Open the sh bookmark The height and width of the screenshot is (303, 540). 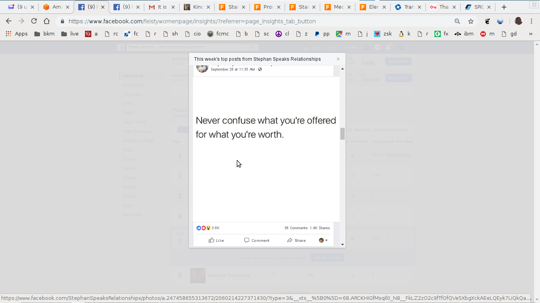[170, 34]
